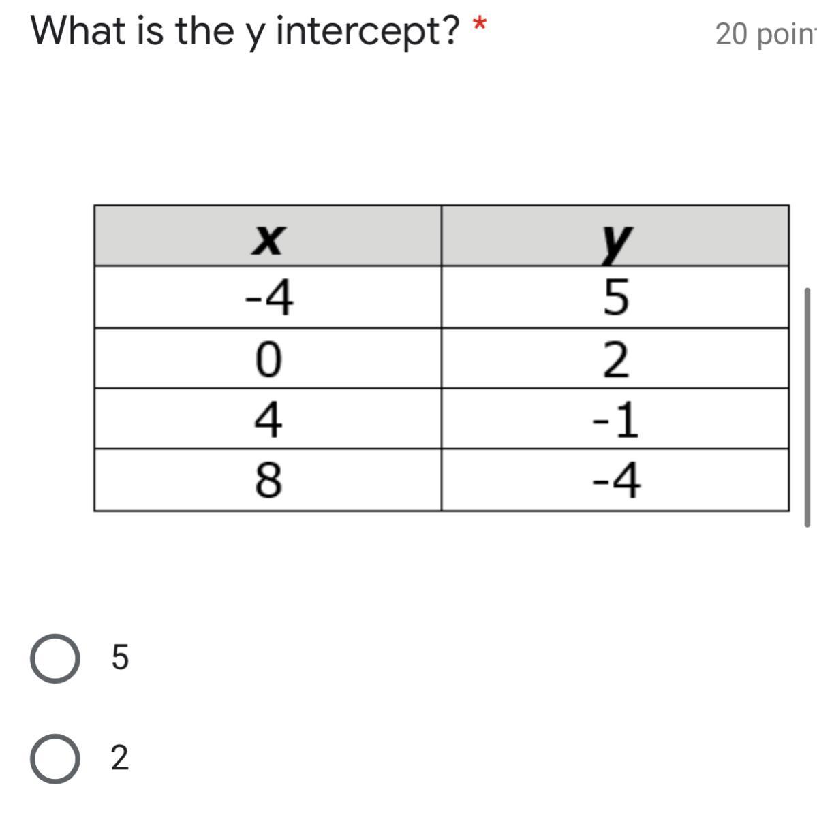Screen dimensions: 817x817
Task: Click the answer option label 5 beside its radio
Action: click(x=119, y=658)
